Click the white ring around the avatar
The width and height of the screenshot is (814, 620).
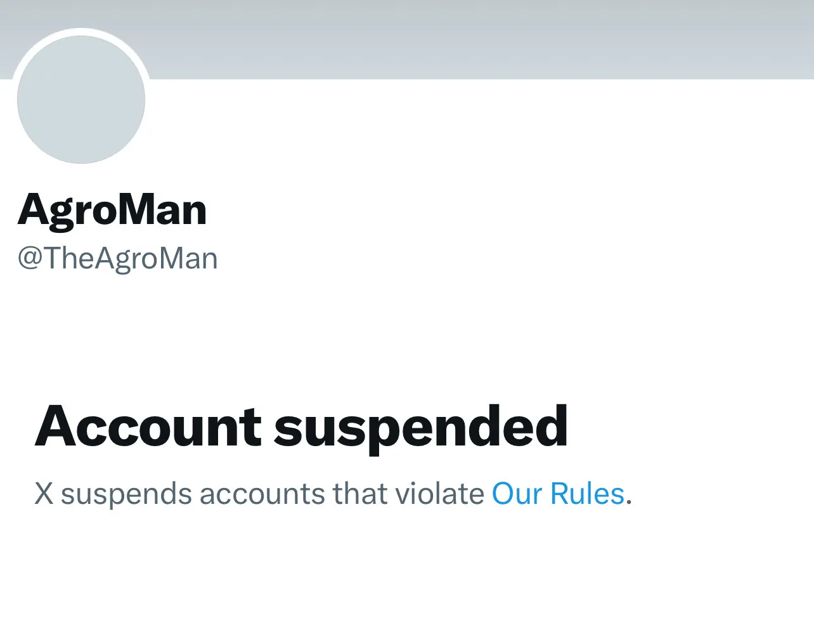click(x=81, y=32)
